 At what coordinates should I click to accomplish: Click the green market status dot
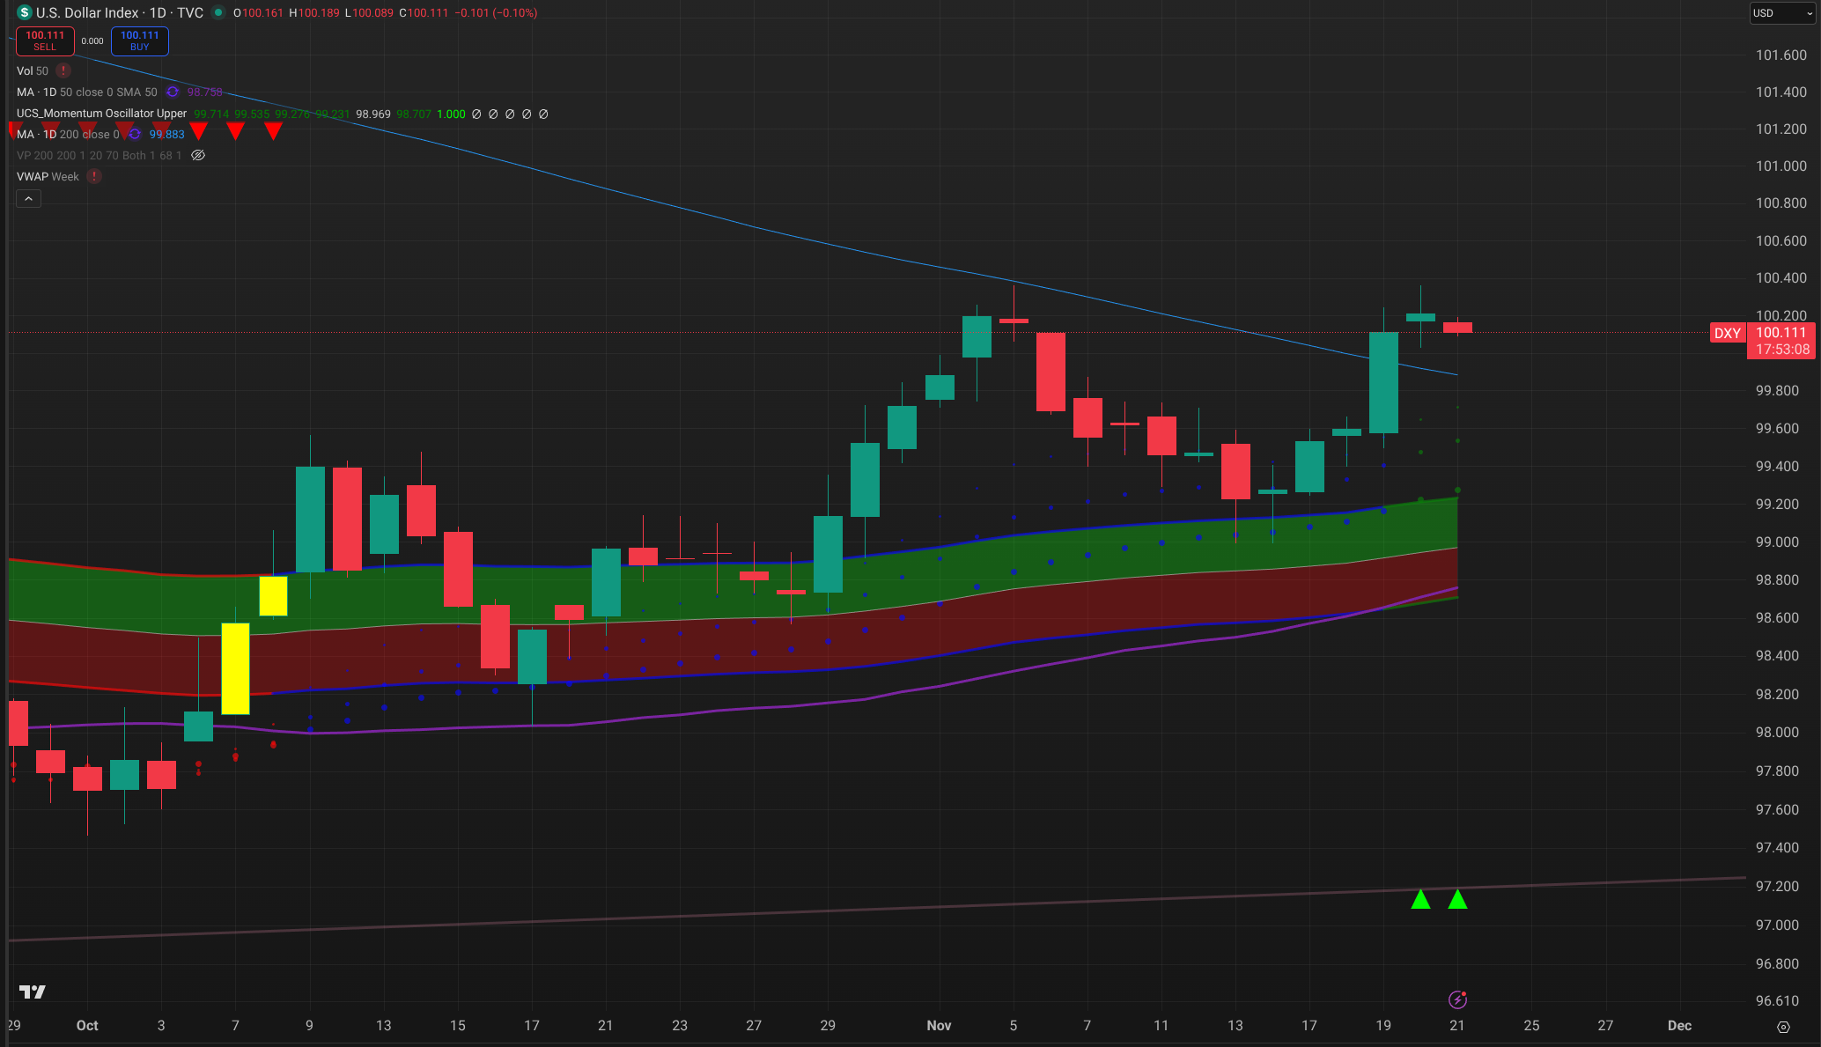tap(218, 12)
